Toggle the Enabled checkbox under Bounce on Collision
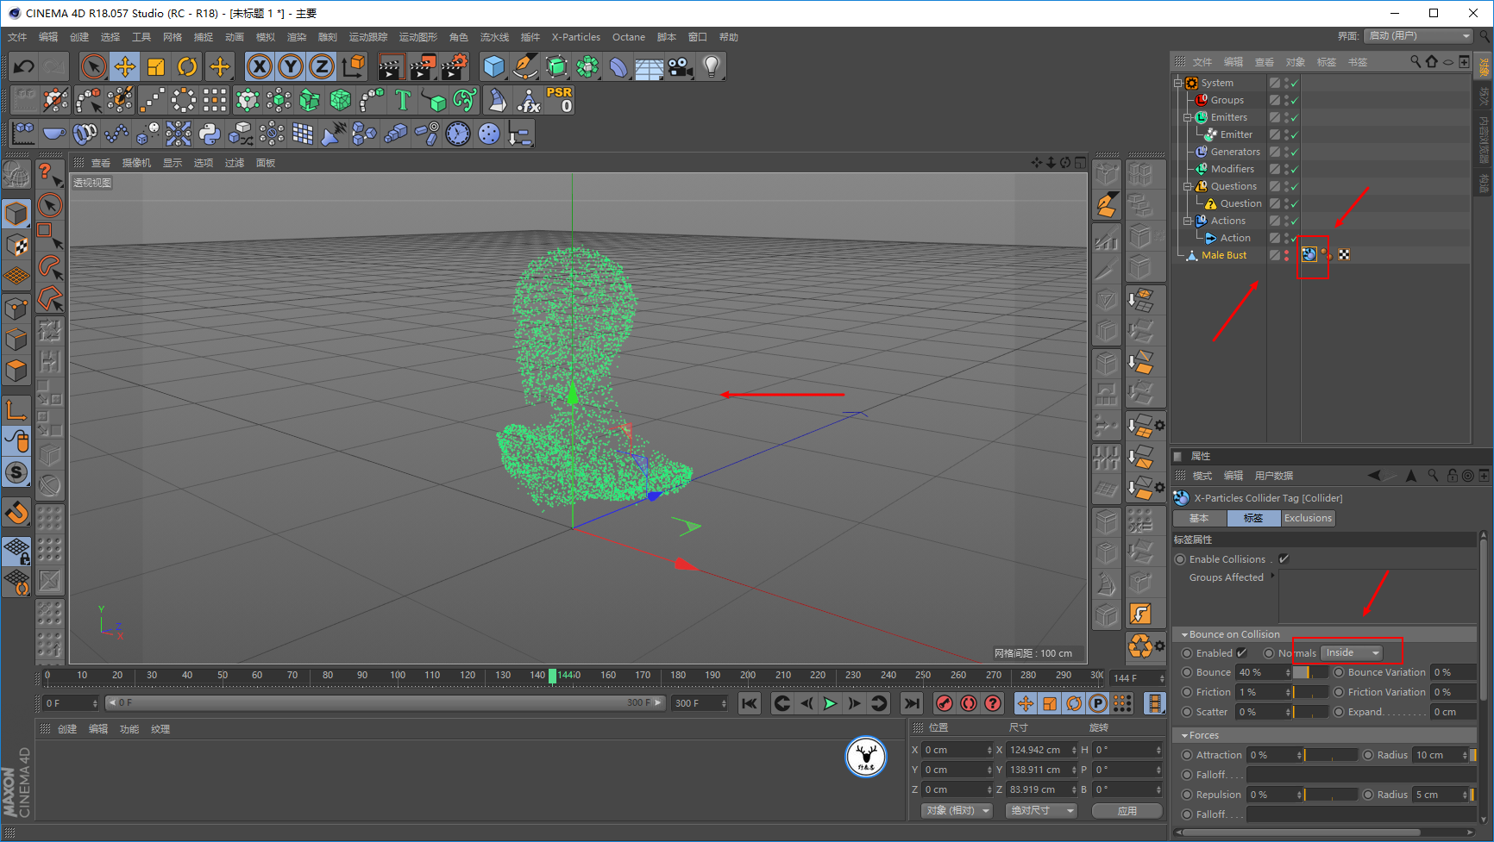This screenshot has height=842, width=1494. [x=1240, y=652]
